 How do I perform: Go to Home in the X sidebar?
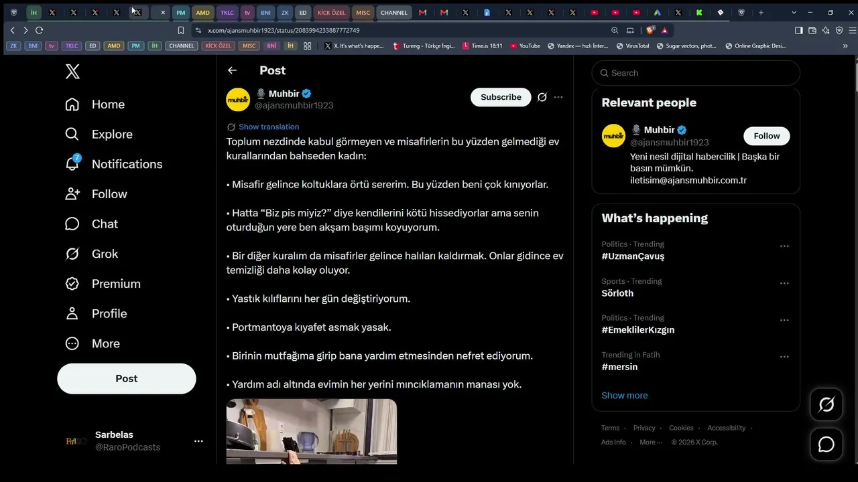point(95,104)
